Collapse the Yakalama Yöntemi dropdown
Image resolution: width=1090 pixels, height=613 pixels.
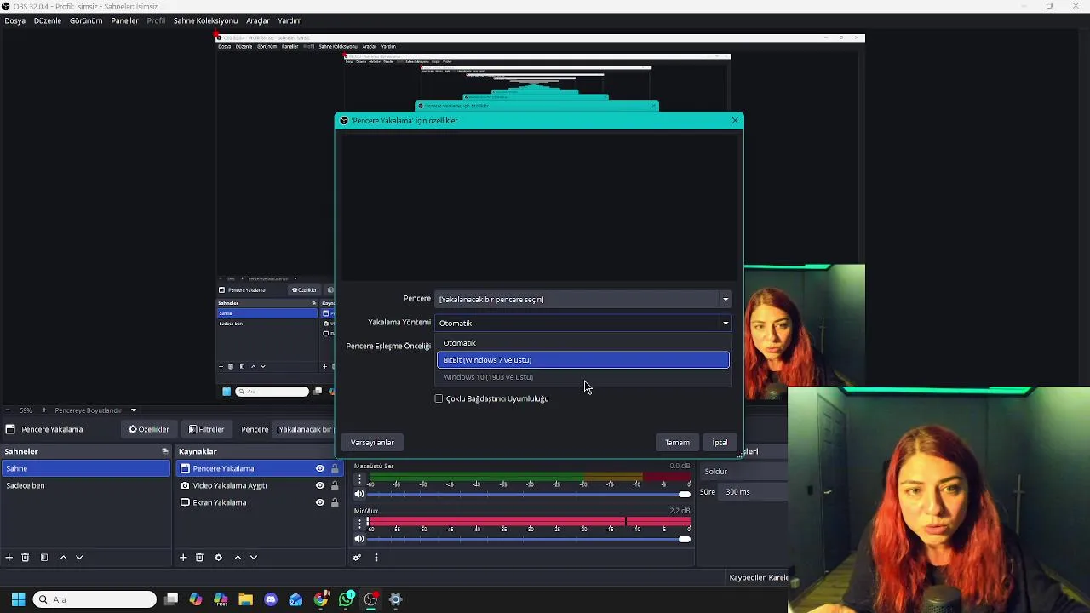click(x=583, y=323)
